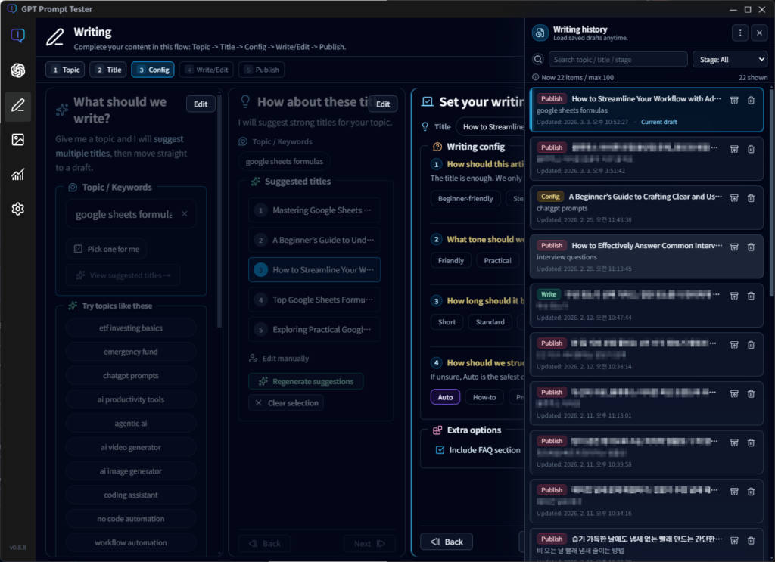Choose the Standard length option
Viewport: 775px width, 562px height.
[x=490, y=321]
